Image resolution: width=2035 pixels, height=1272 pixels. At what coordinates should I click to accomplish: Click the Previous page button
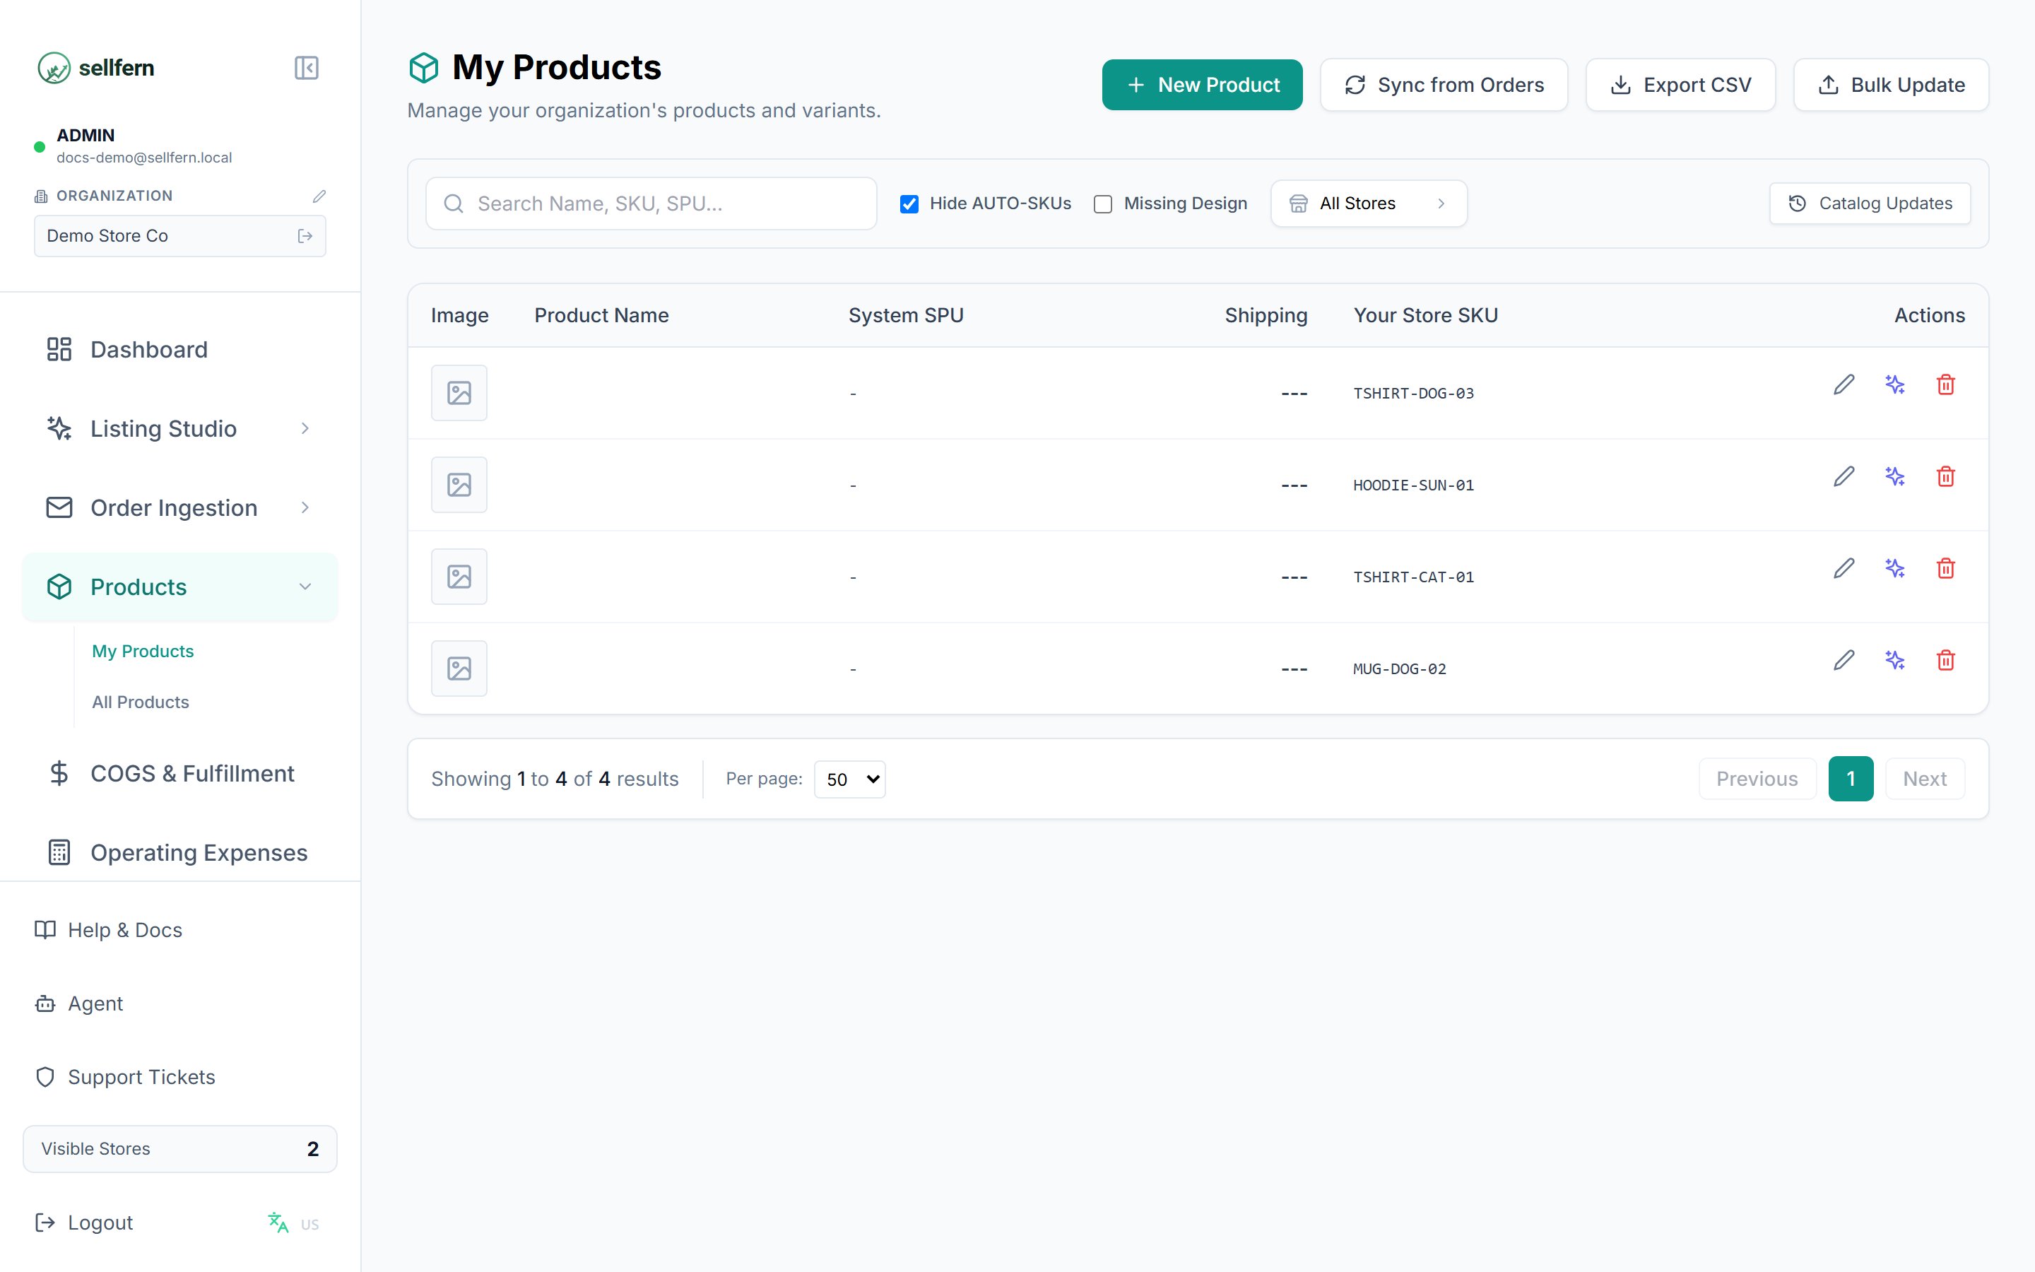pos(1757,779)
